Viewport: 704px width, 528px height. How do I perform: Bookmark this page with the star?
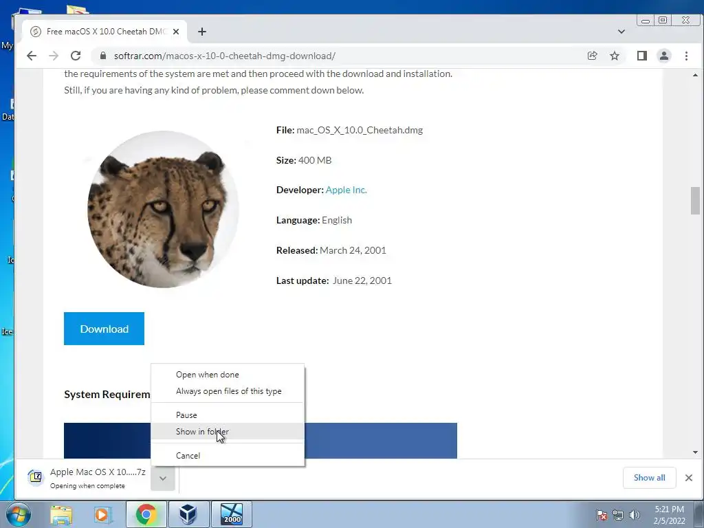tap(614, 56)
